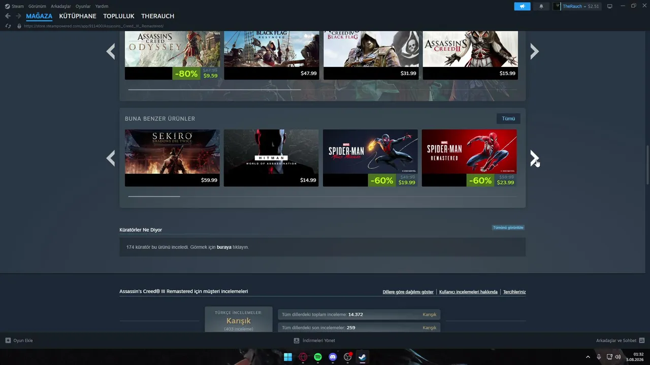Open the Oyunlar menu
This screenshot has height=365, width=650.
tap(83, 6)
